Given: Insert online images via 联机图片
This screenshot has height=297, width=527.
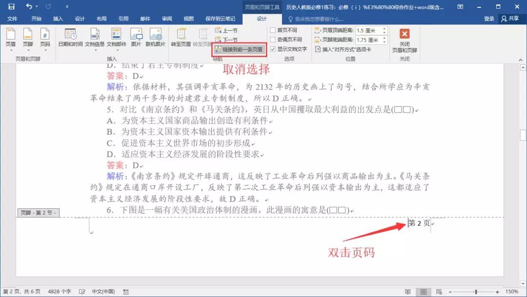Looking at the screenshot, I should (156, 38).
